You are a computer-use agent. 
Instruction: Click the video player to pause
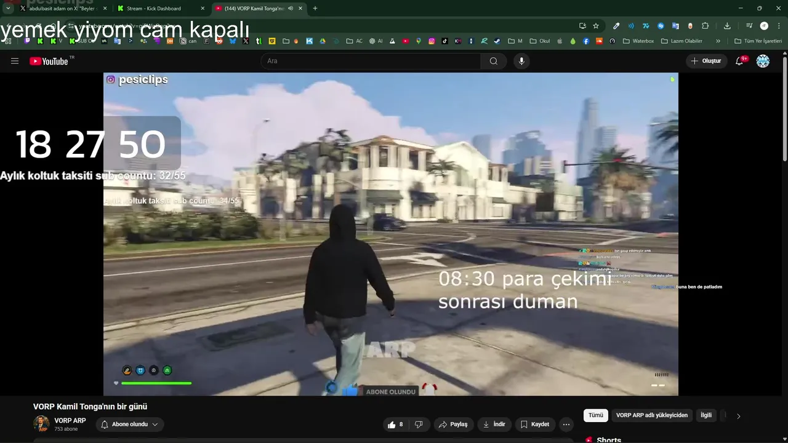tap(390, 234)
